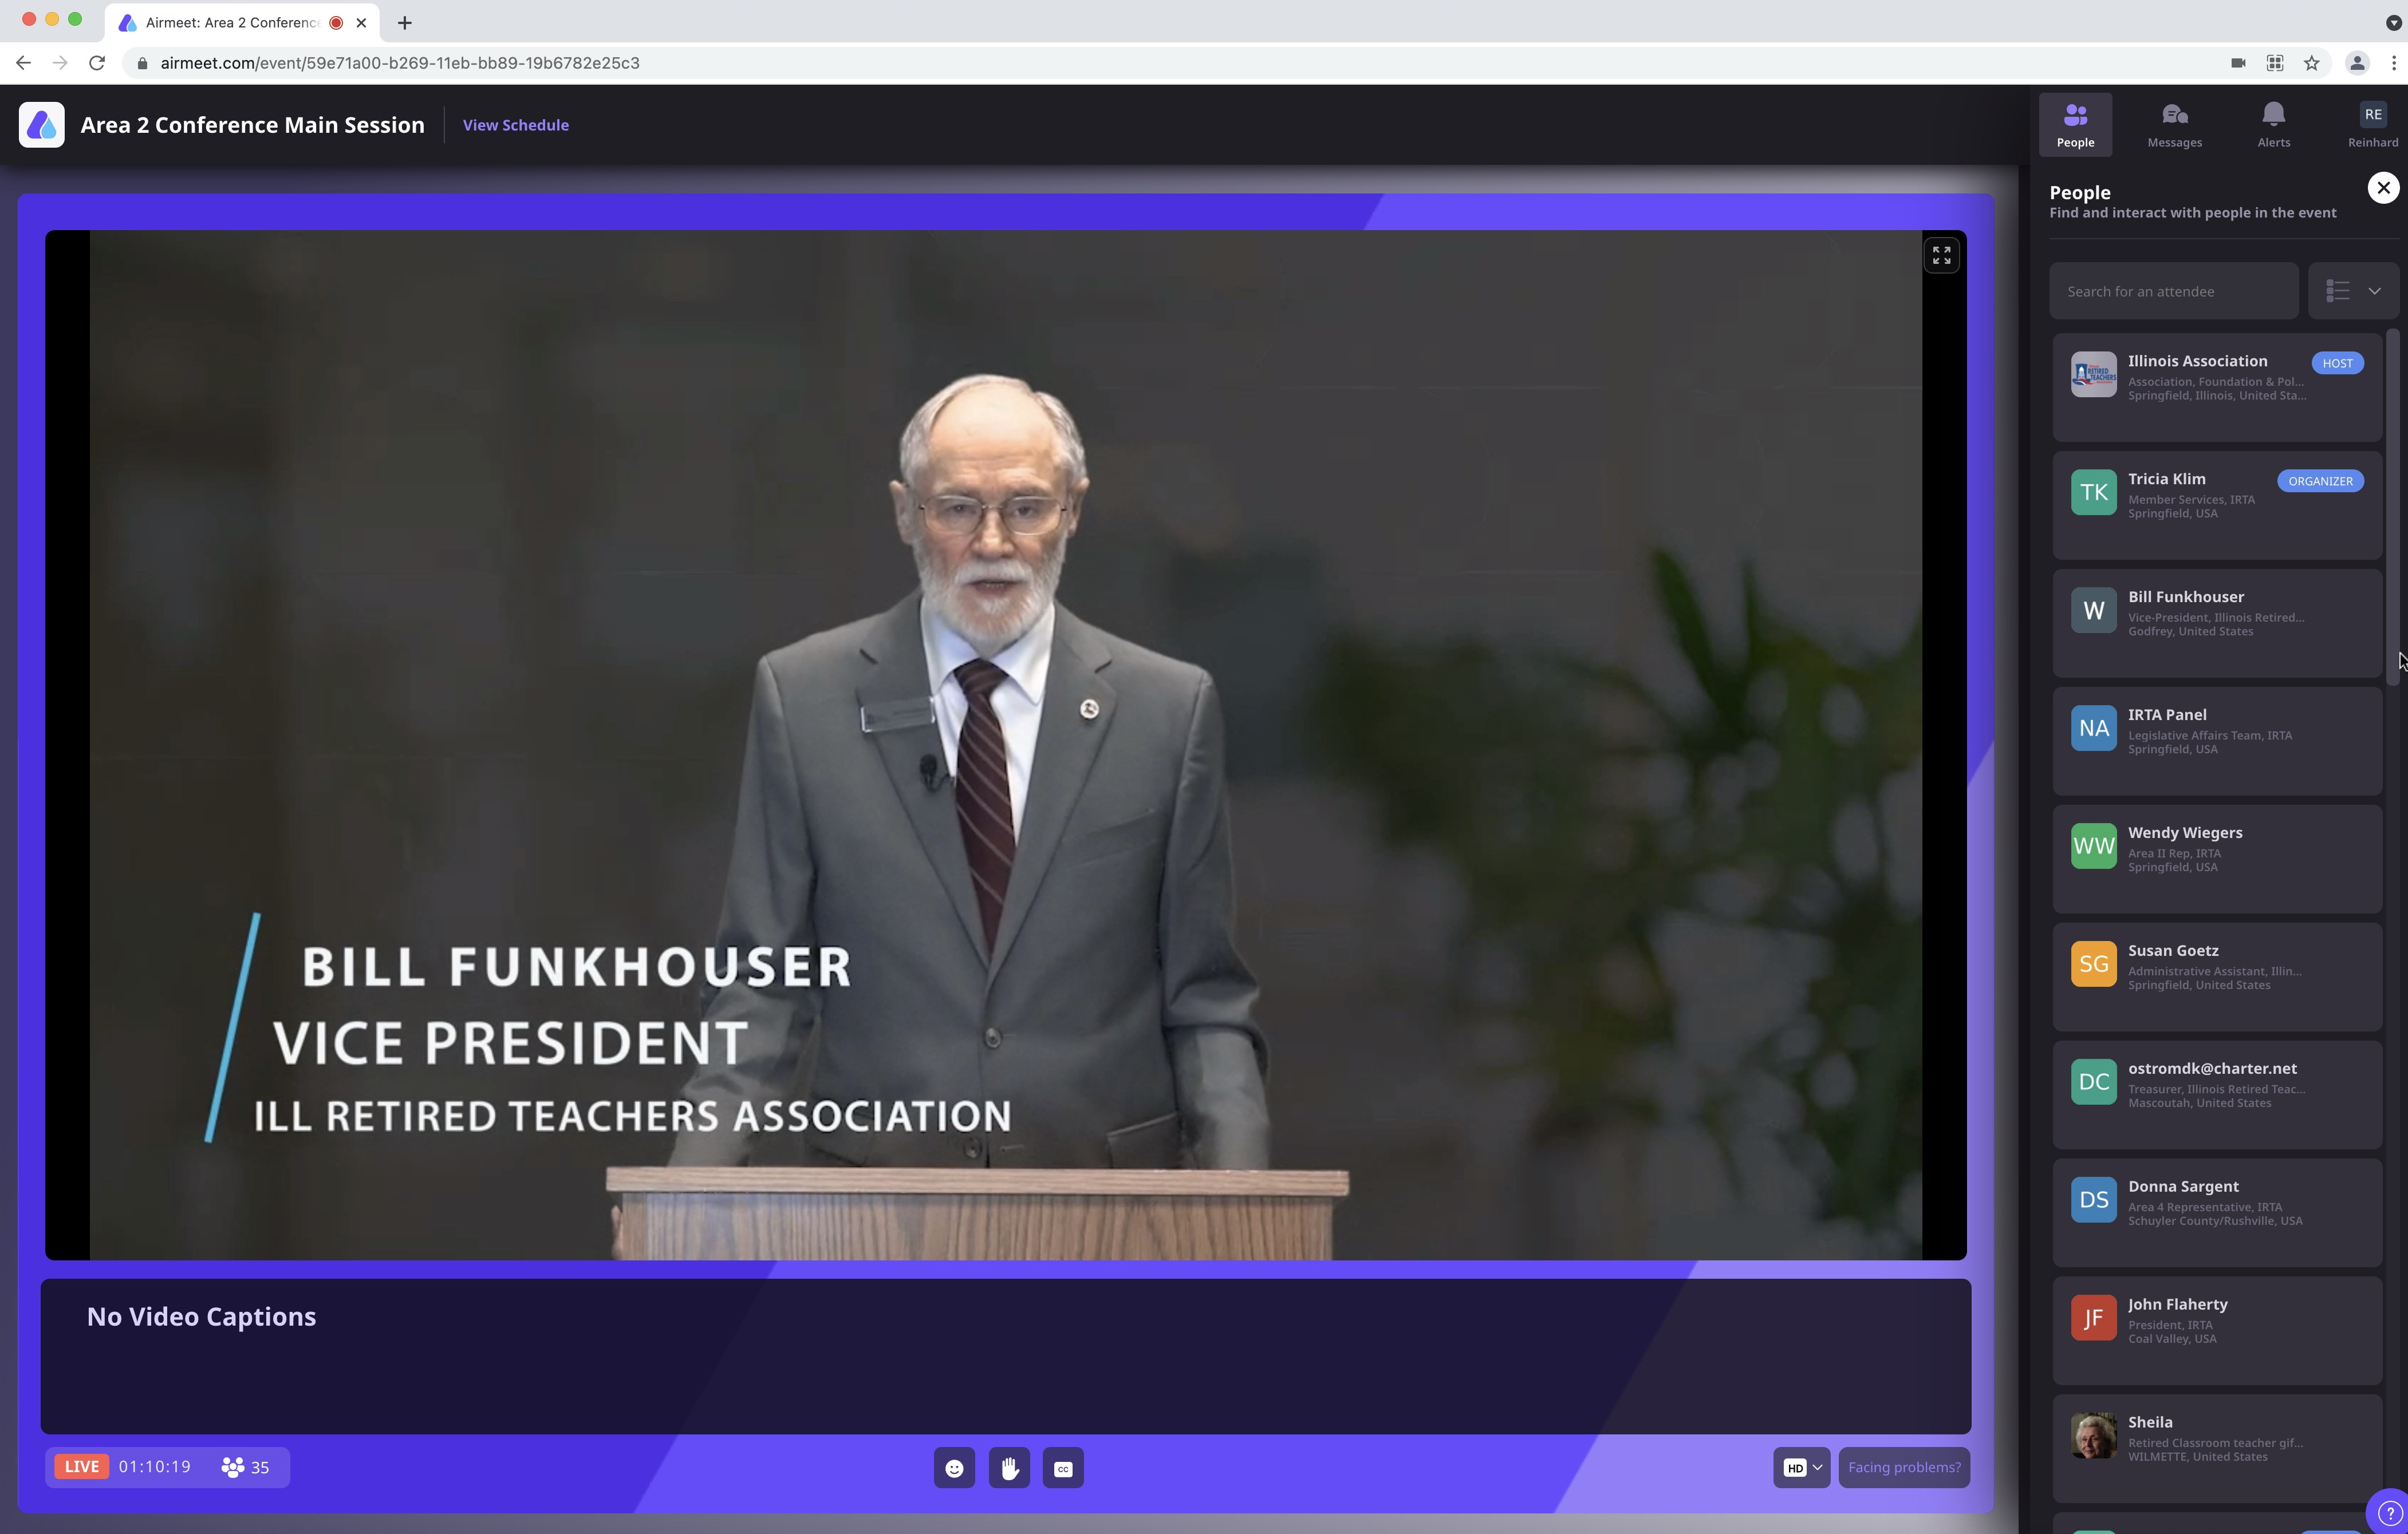Click the DC avatar icon
2408x1534 pixels.
coord(2093,1082)
